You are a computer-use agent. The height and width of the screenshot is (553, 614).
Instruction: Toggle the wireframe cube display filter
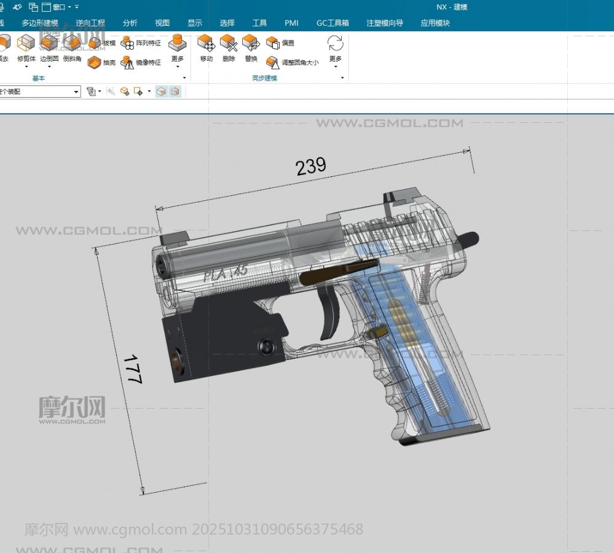175,92
